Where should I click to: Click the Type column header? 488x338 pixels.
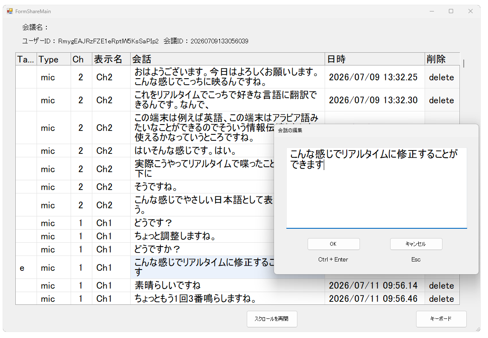click(54, 59)
